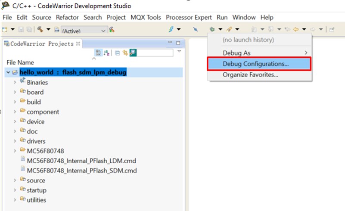Screen dimensions: 345x211
Task: Select Organize Favorites... menu entry
Action: tap(250, 74)
